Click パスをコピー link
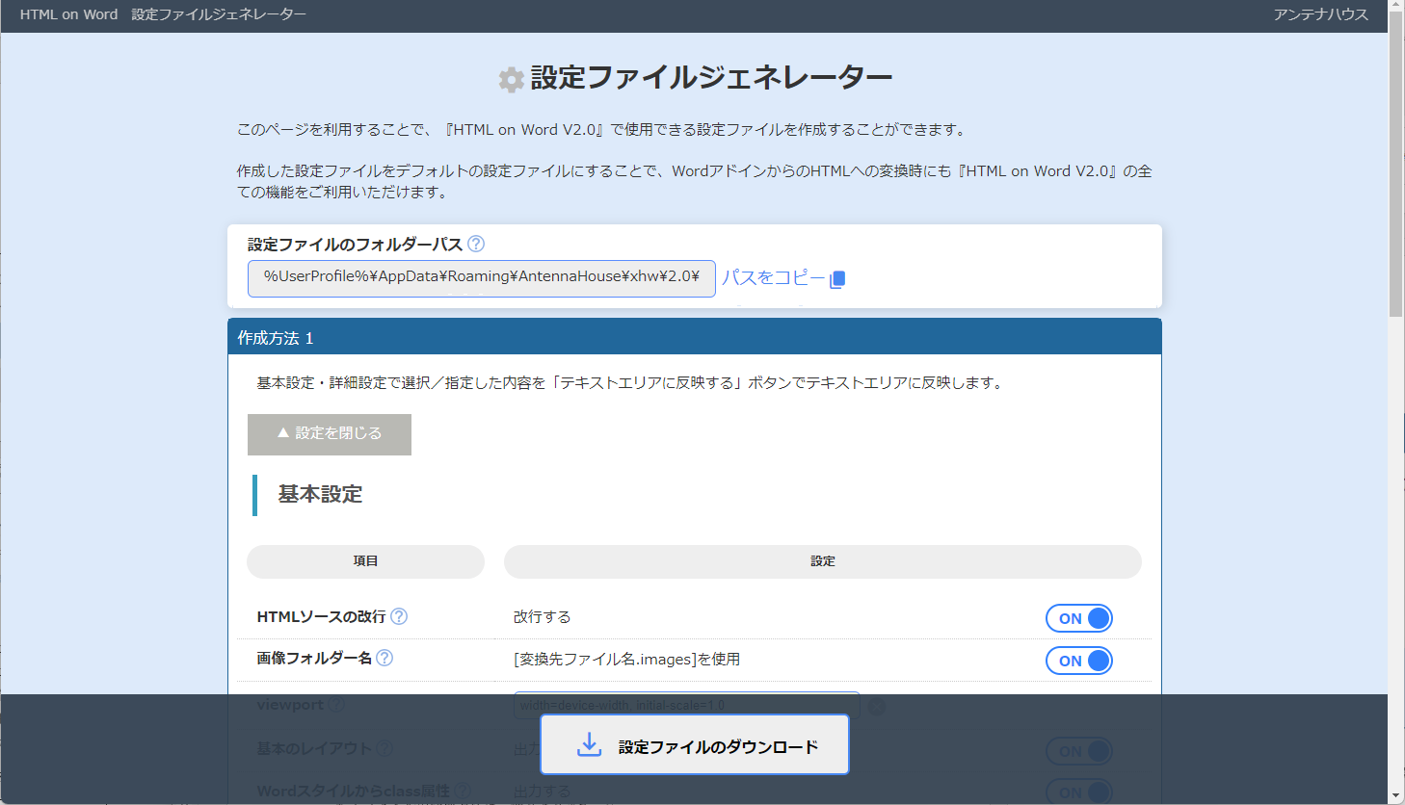 coord(774,278)
